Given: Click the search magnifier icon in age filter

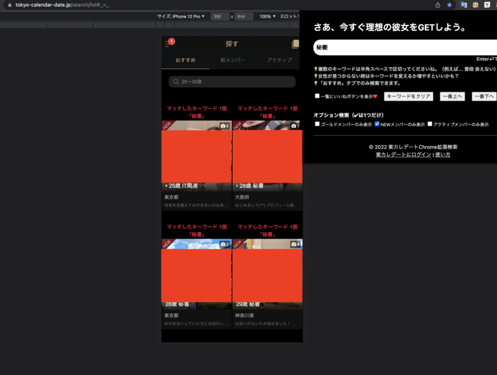Looking at the screenshot, I should pos(176,81).
